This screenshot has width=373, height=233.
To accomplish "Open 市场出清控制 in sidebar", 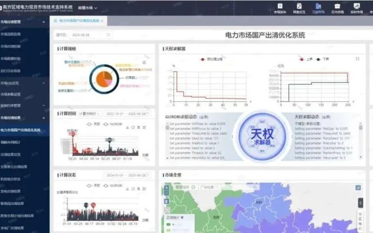I will click(x=10, y=46).
